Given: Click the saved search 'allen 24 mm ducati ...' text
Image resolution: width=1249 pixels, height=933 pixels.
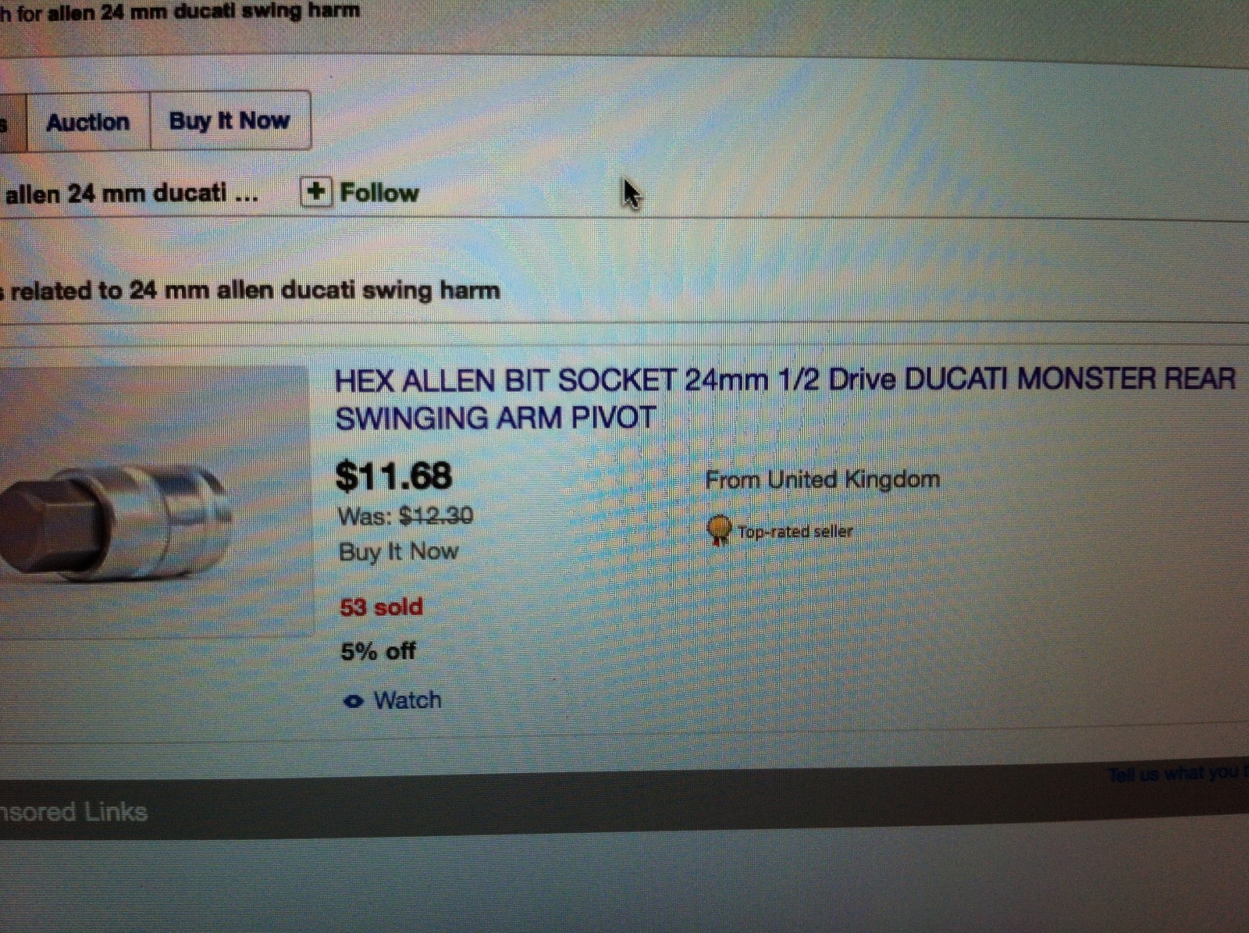Looking at the screenshot, I should point(130,193).
